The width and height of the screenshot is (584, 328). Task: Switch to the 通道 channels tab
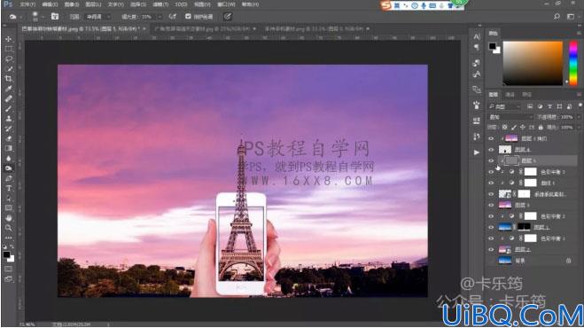[x=510, y=95]
